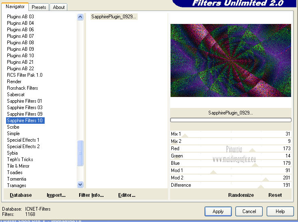Image resolution: width=298 pixels, height=222 pixels.
Task: Select Sapphire Filters 03 category
Action: point(25,107)
